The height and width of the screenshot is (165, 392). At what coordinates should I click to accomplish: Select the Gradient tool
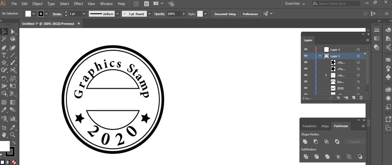point(13,102)
